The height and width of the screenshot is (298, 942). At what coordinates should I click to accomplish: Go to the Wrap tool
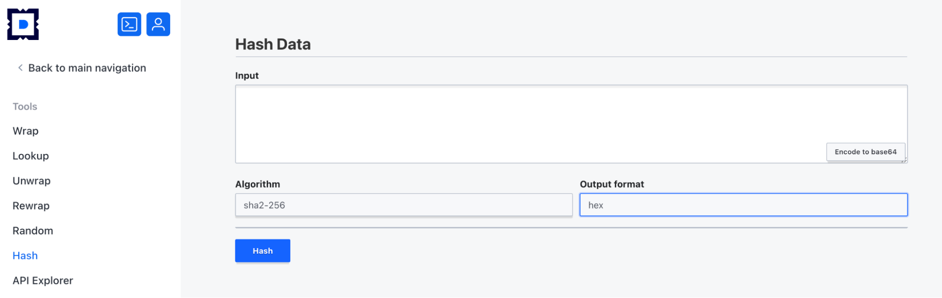pyautogui.click(x=25, y=131)
